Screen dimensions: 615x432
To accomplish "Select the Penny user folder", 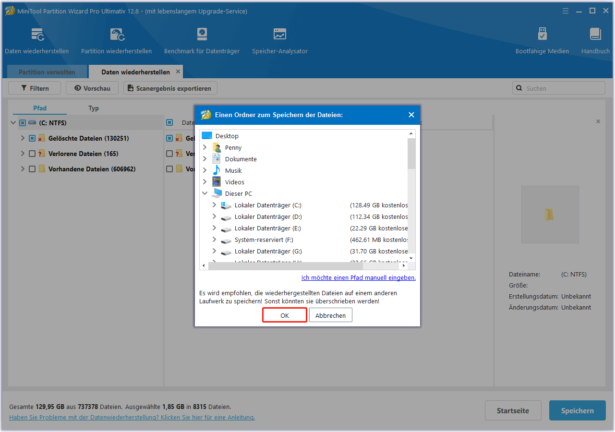I will click(233, 147).
